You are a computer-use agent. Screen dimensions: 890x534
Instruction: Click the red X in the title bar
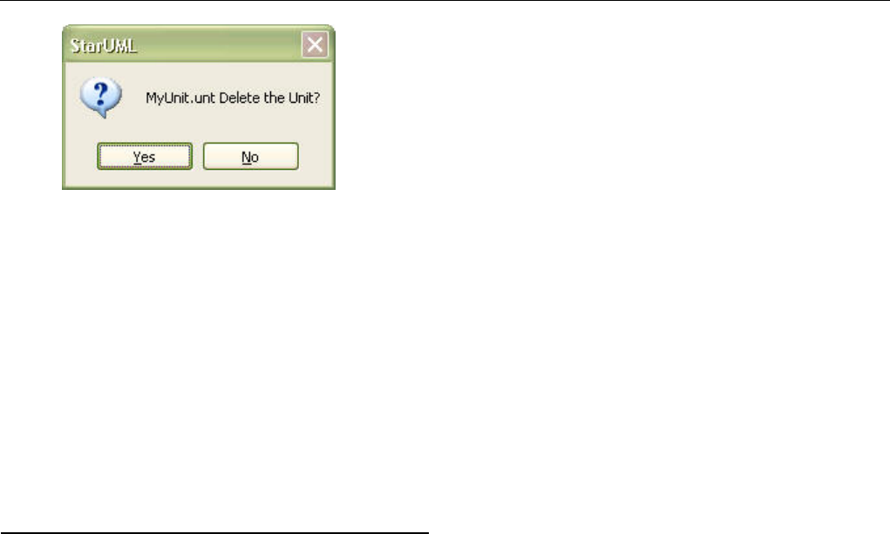coord(315,44)
